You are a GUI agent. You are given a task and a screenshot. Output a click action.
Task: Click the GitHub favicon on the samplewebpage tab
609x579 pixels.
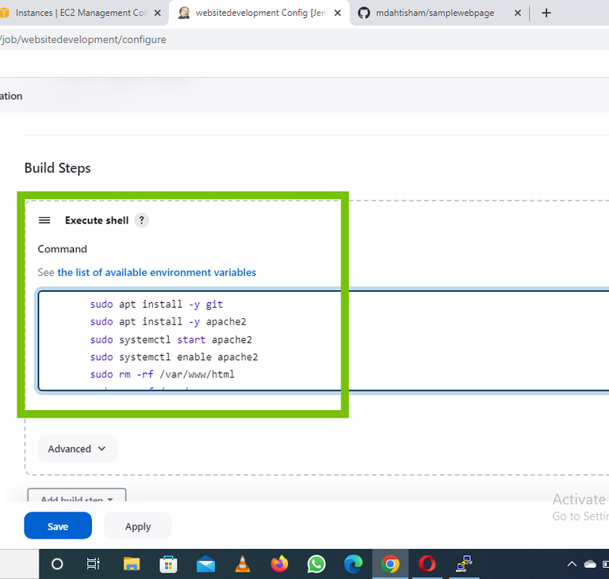364,13
